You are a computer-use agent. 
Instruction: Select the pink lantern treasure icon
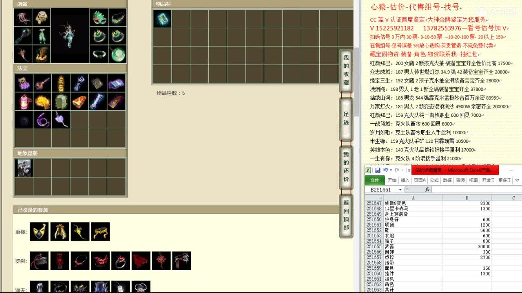(24, 101)
